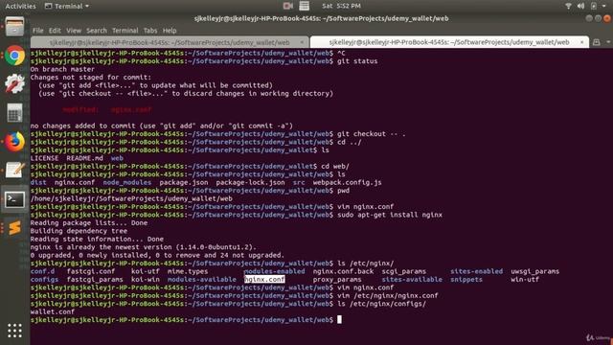Screen dimensions: 613x345
Task: Click highlighted nginx.conf in listing
Action: click(264, 279)
